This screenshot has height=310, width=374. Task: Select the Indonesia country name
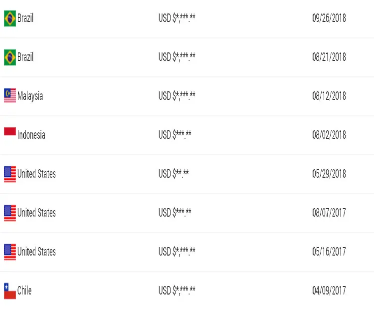pyautogui.click(x=31, y=135)
